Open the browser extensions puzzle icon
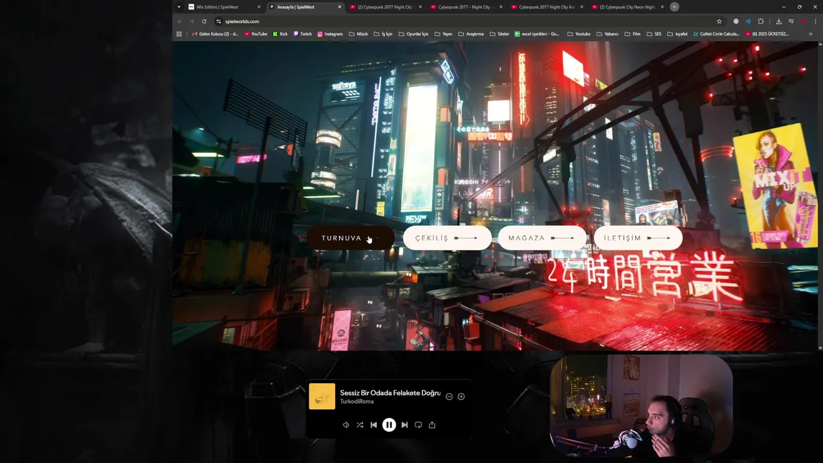The width and height of the screenshot is (823, 463). 761,21
